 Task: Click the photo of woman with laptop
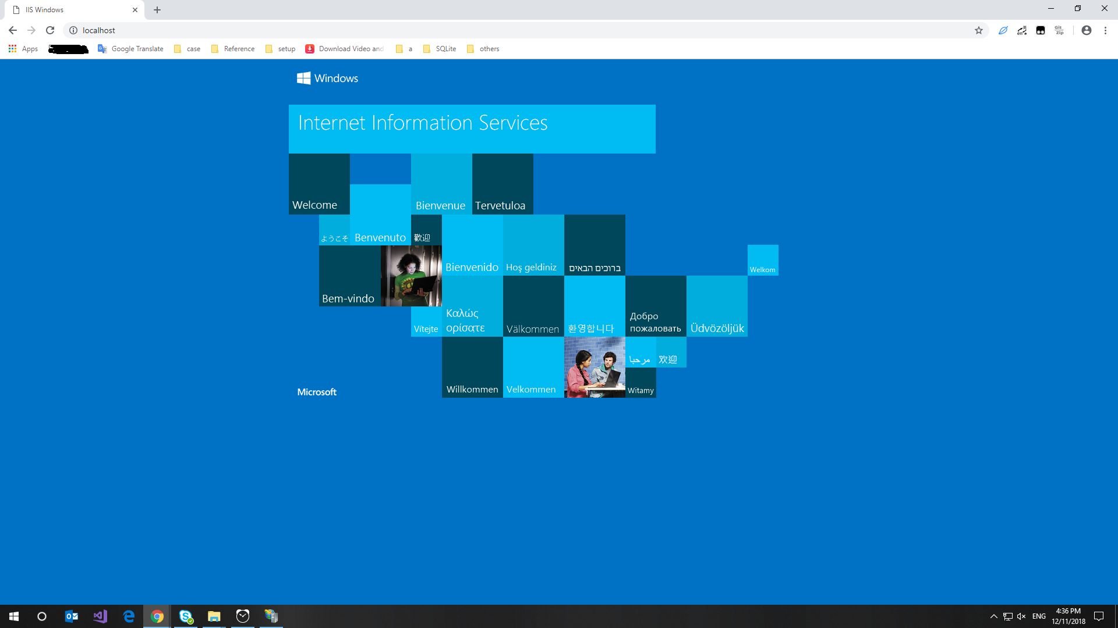point(411,276)
